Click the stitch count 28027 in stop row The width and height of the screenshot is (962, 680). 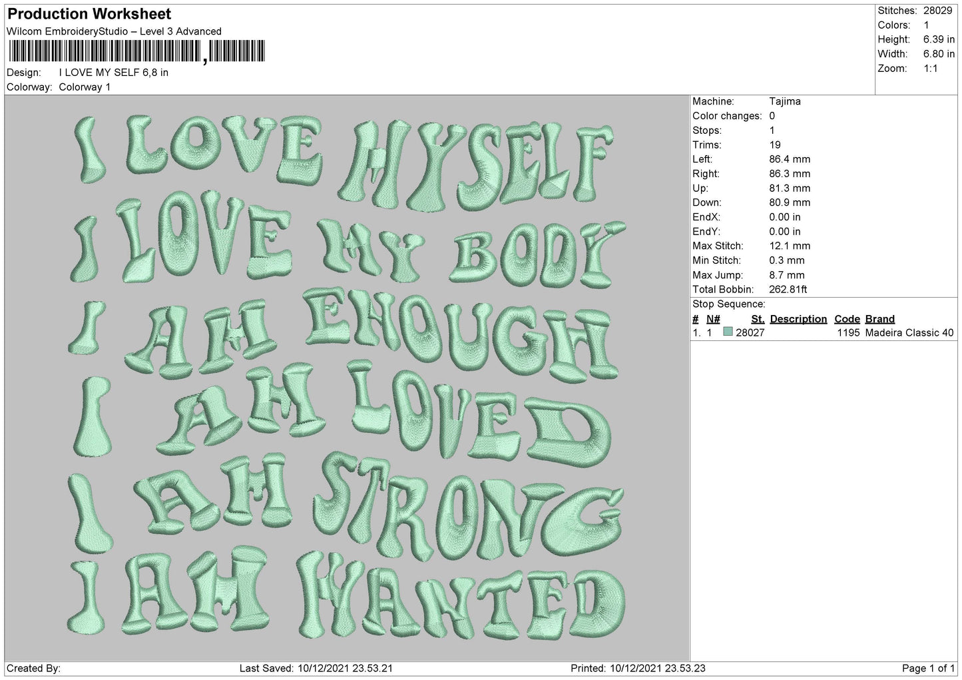click(x=750, y=333)
